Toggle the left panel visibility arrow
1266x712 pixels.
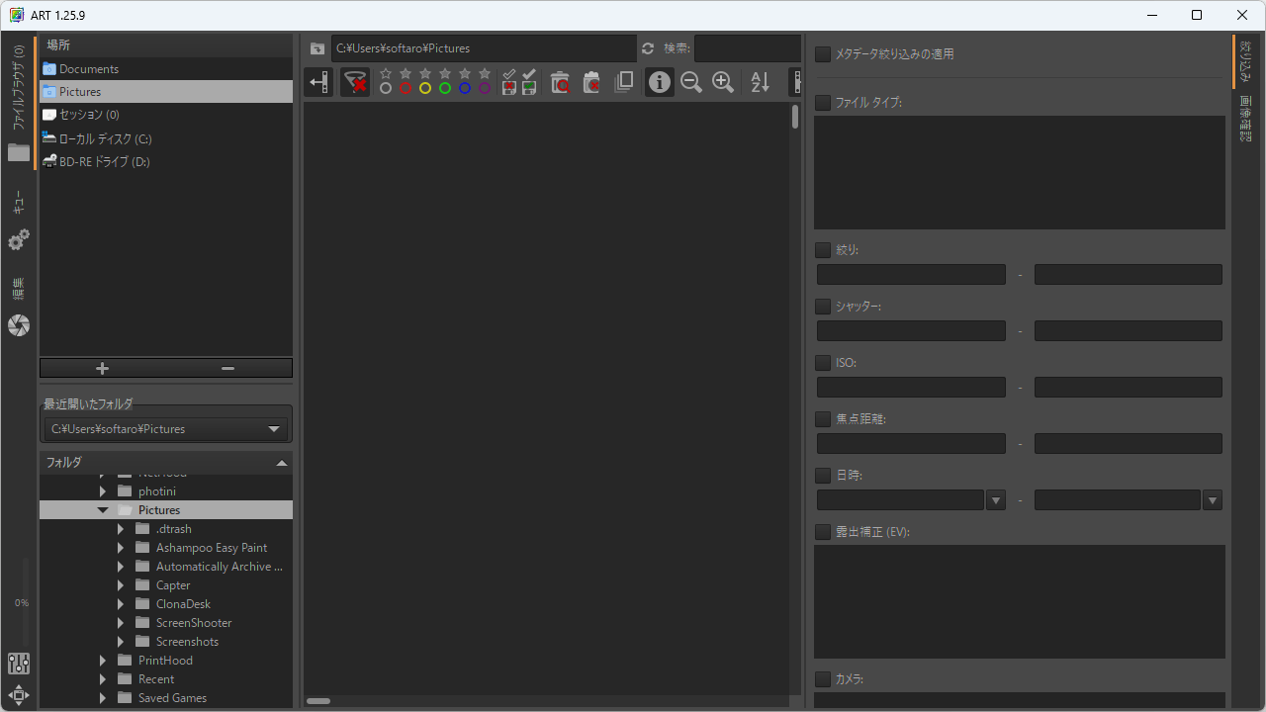click(x=318, y=82)
